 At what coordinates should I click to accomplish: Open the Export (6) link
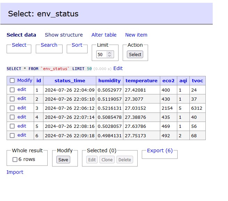pos(160,150)
